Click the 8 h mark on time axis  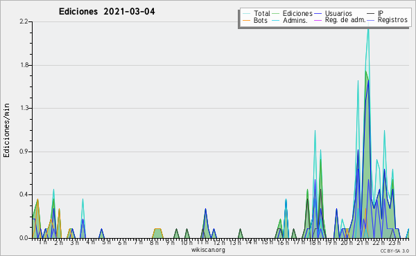(x=155, y=242)
